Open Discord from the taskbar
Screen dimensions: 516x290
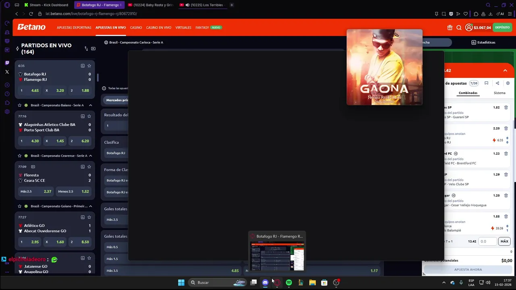pyautogui.click(x=265, y=282)
